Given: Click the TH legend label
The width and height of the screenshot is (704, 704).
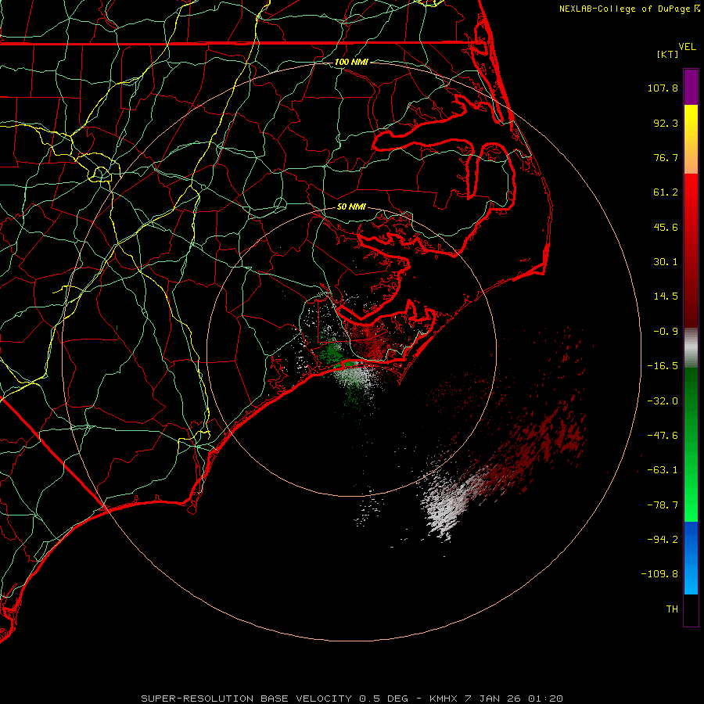Looking at the screenshot, I should tap(672, 609).
